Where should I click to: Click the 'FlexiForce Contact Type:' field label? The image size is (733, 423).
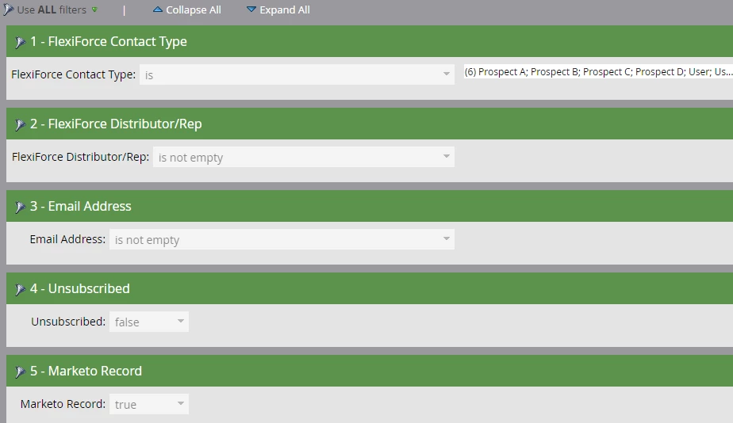[74, 74]
